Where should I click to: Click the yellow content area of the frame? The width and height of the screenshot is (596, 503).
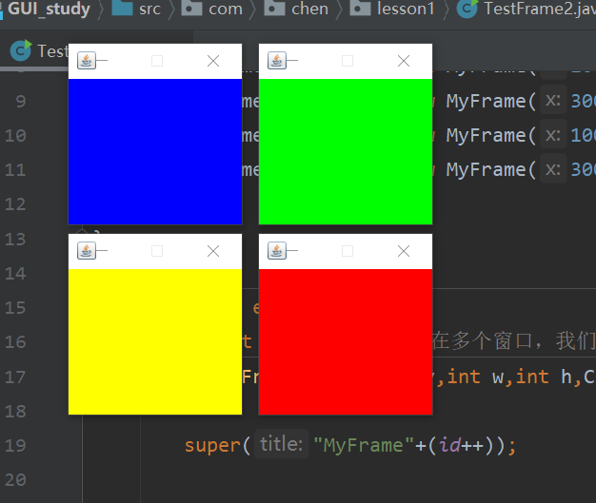pos(155,341)
